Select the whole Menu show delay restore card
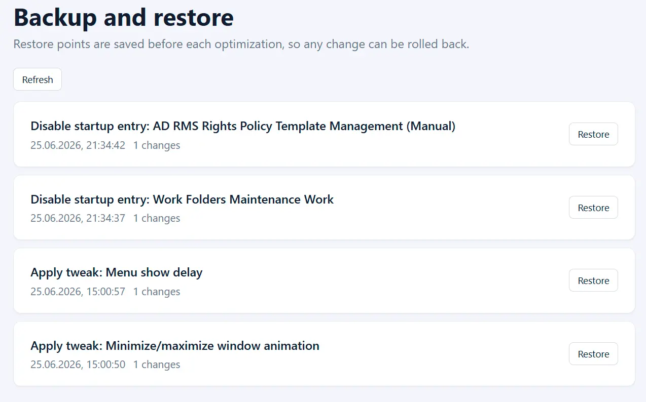Screen dimensions: 646x402 point(324,280)
